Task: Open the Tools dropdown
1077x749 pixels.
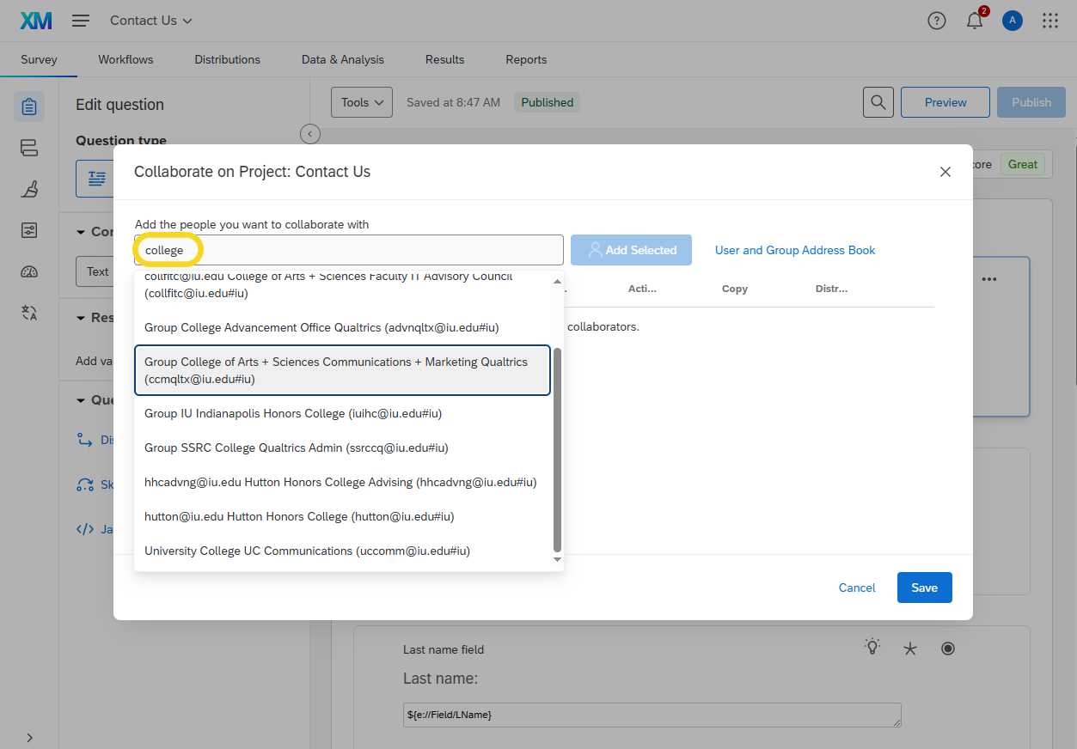Action: tap(361, 102)
